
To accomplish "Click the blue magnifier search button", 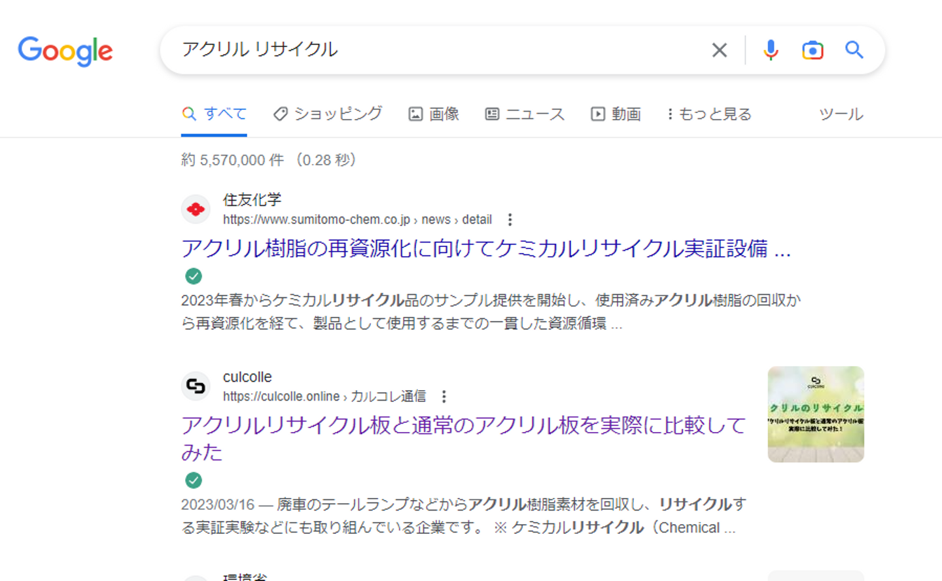I will 854,50.
